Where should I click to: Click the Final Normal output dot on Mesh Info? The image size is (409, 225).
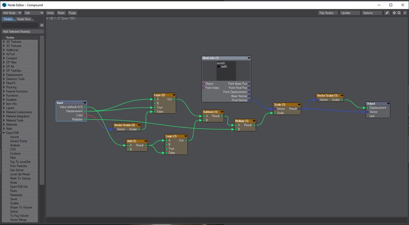coord(249,100)
